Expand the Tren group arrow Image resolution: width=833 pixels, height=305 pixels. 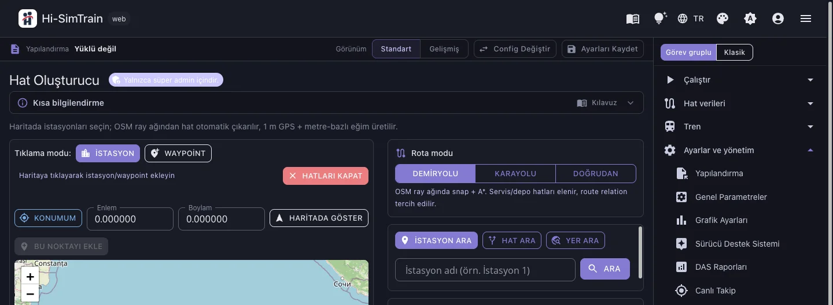[x=810, y=127]
